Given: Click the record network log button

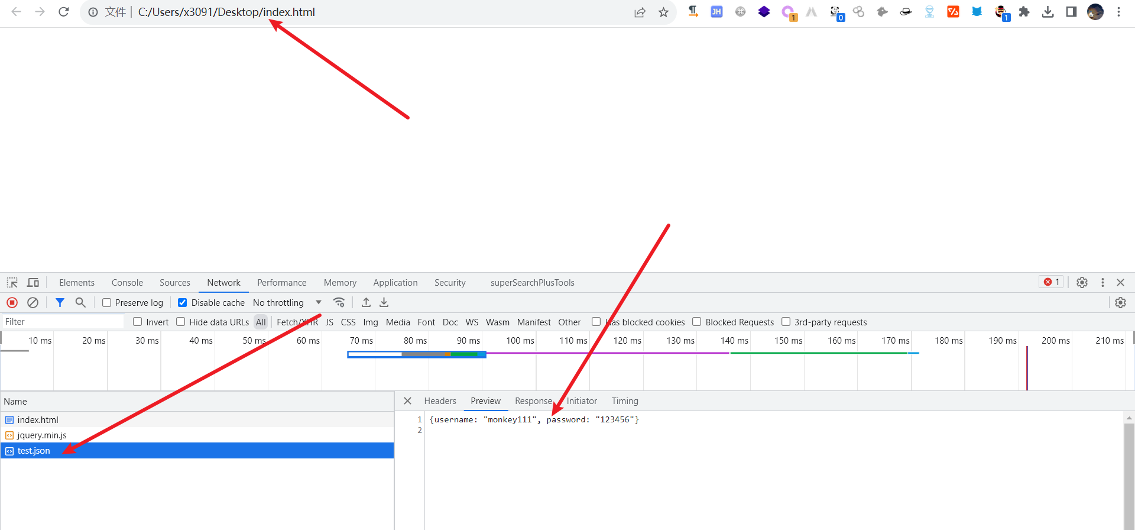Looking at the screenshot, I should point(12,302).
